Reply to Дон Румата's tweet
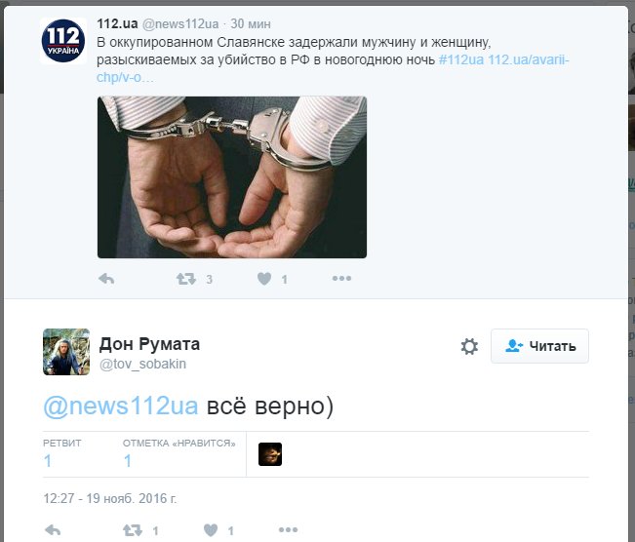635x542 pixels. [x=53, y=530]
